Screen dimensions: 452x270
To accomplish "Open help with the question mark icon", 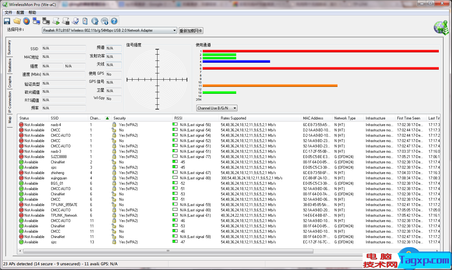I will point(114,21).
